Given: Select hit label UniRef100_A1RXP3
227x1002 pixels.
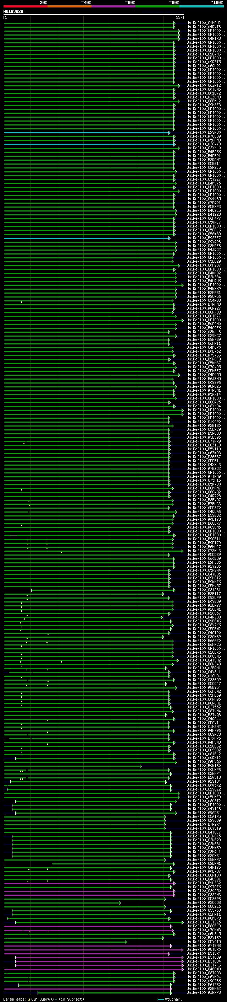Looking at the screenshot, I should pyautogui.click(x=204, y=993).
